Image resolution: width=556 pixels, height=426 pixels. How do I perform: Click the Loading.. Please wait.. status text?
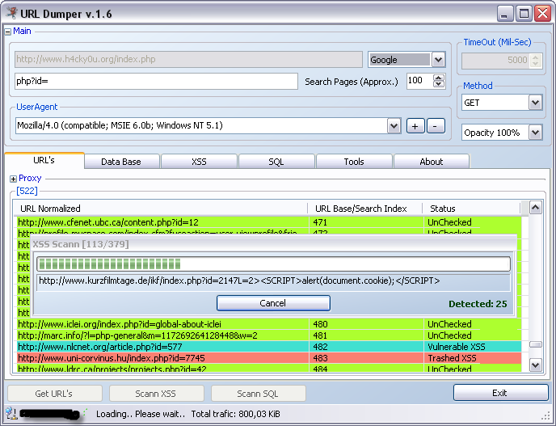point(141,414)
